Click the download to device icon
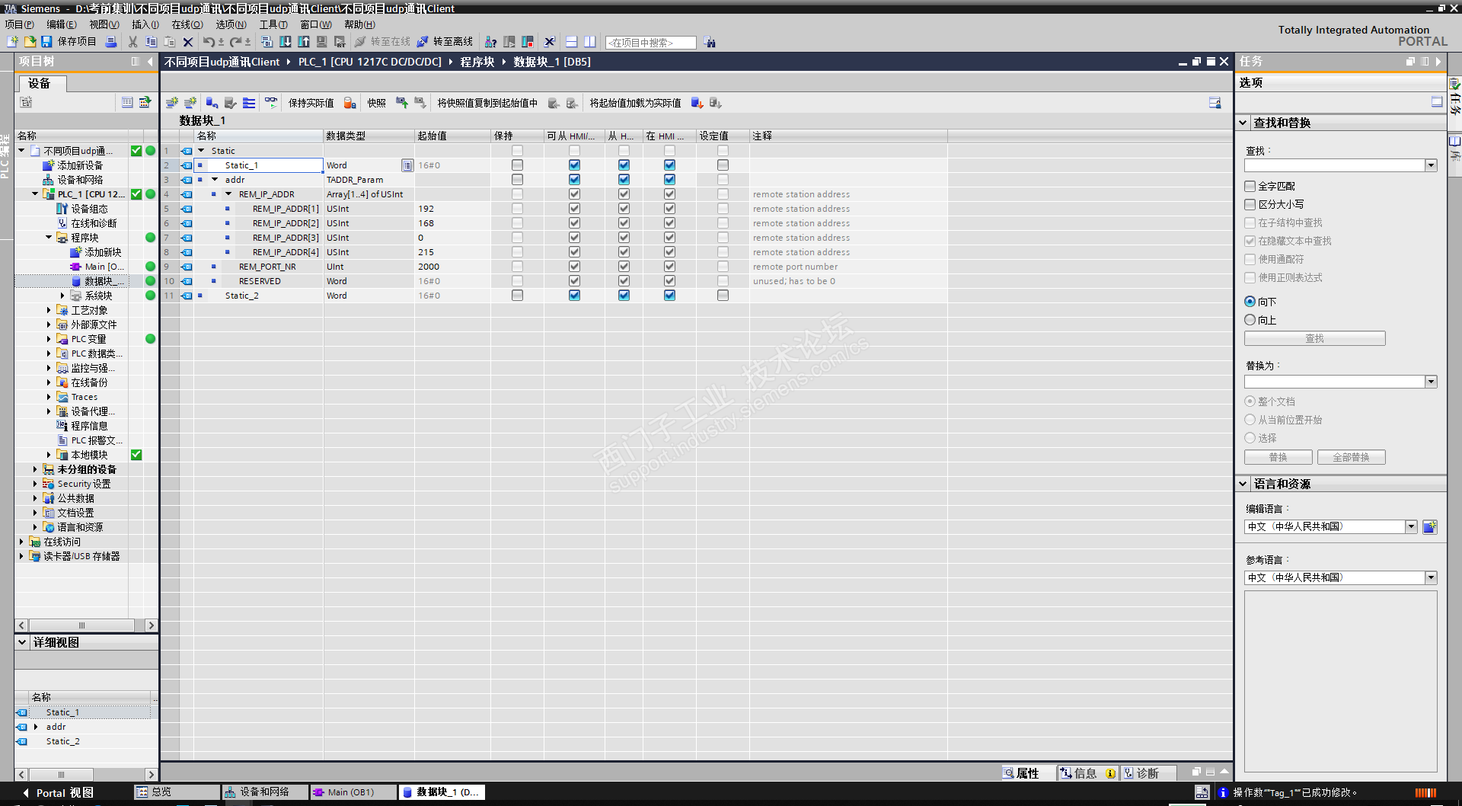The width and height of the screenshot is (1462, 806). (x=286, y=42)
